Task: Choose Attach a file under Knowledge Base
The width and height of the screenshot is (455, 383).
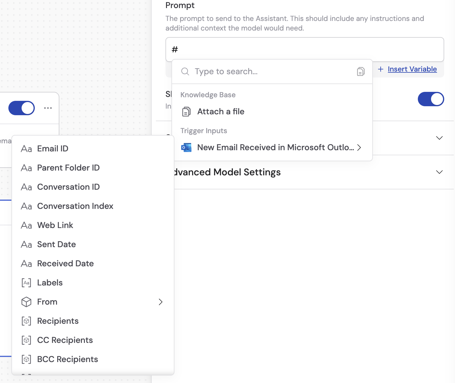Action: click(221, 111)
